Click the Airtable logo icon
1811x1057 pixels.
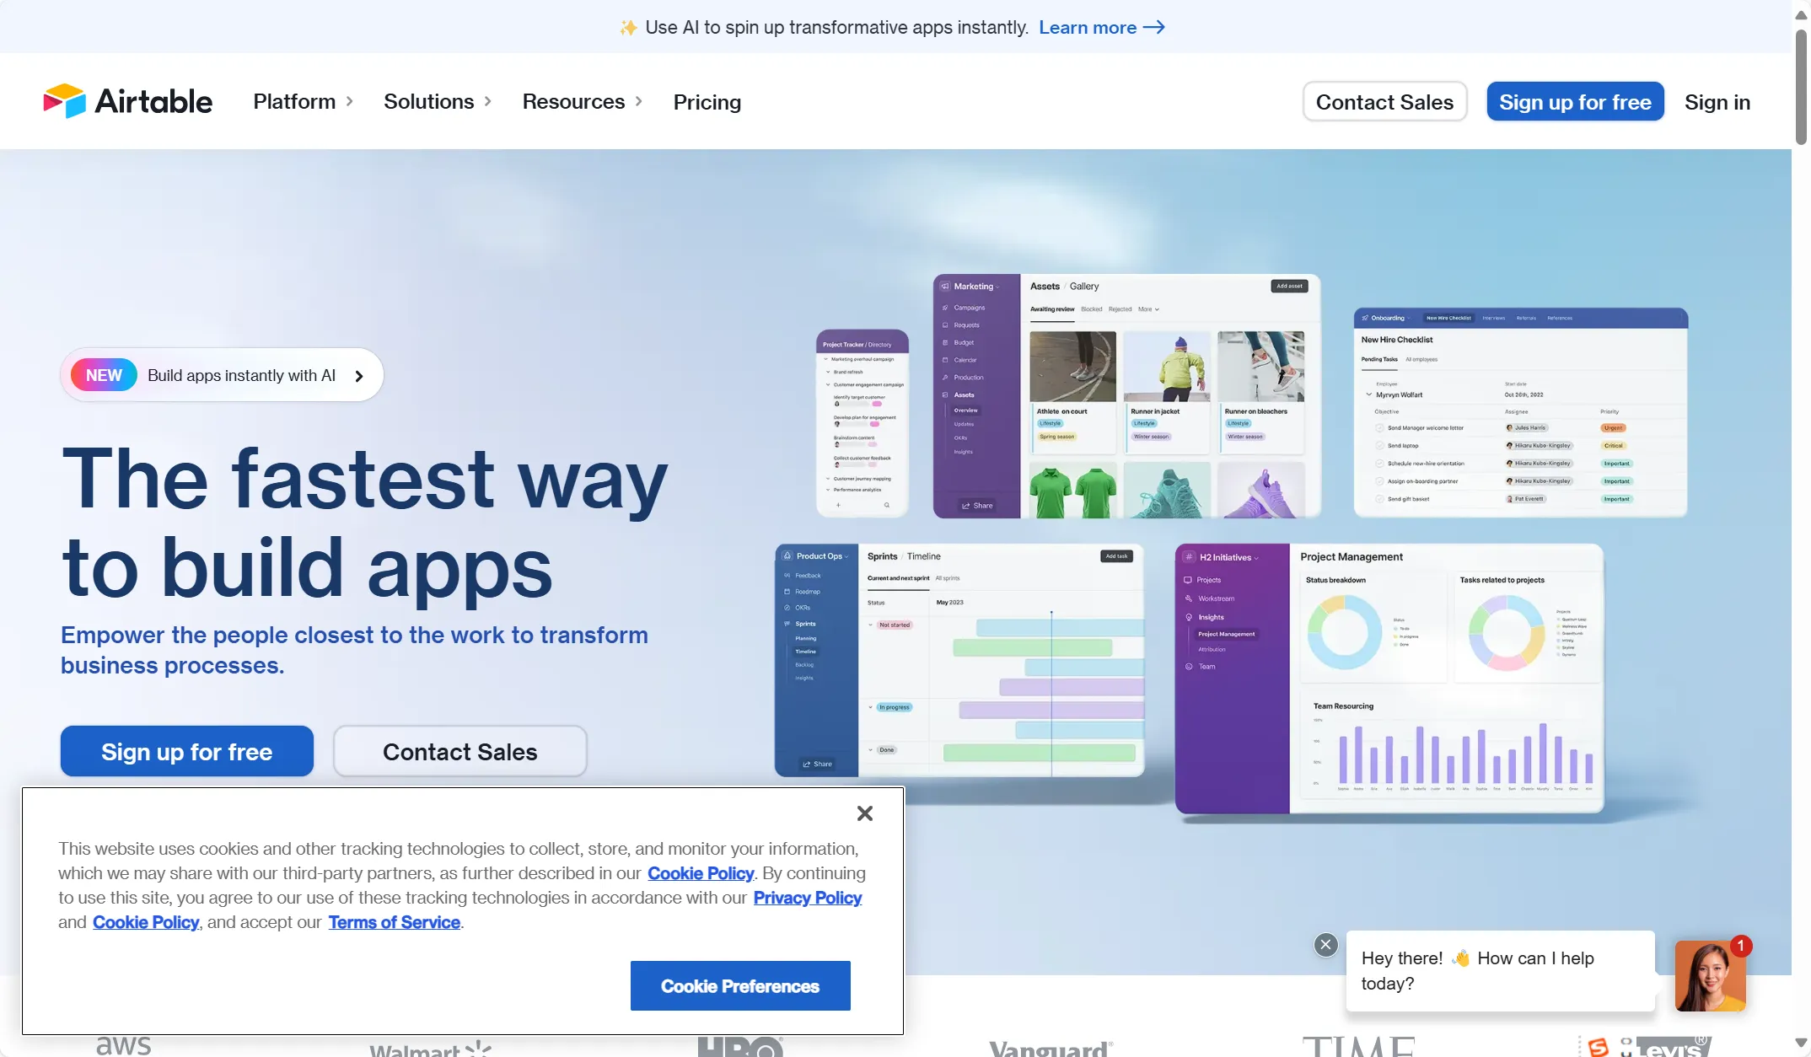[63, 100]
